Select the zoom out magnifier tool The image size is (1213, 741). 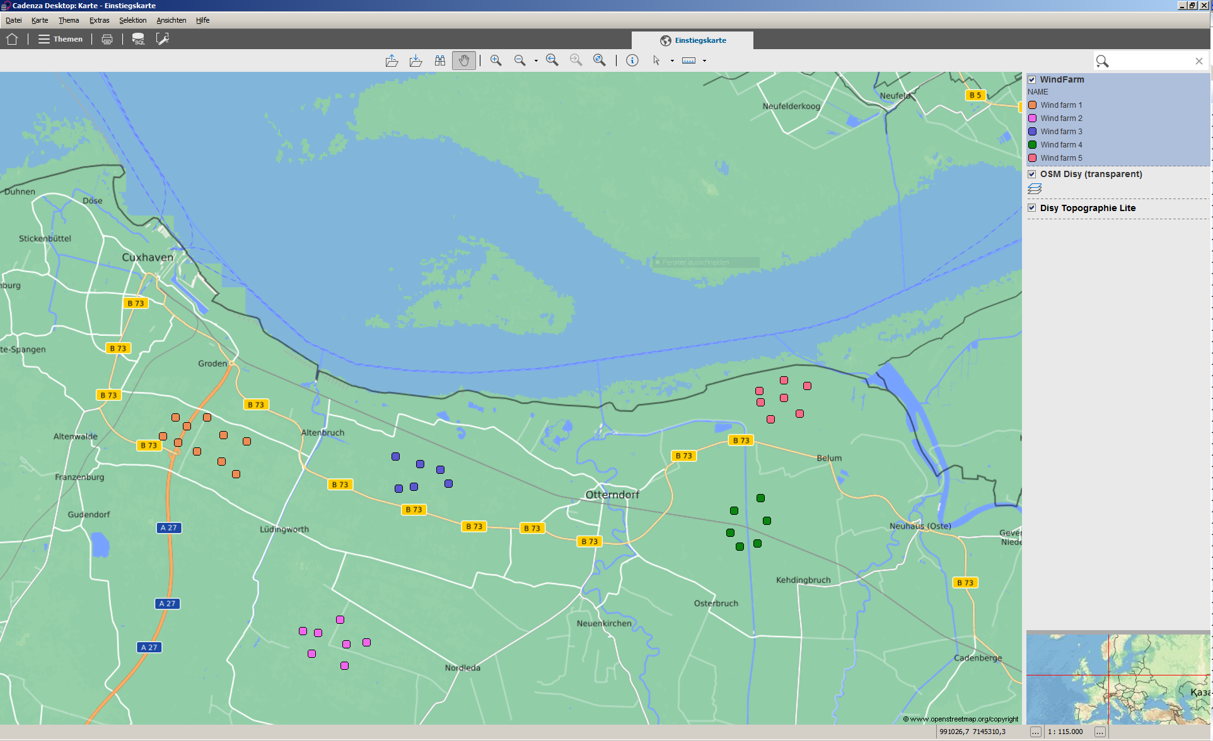[521, 60]
